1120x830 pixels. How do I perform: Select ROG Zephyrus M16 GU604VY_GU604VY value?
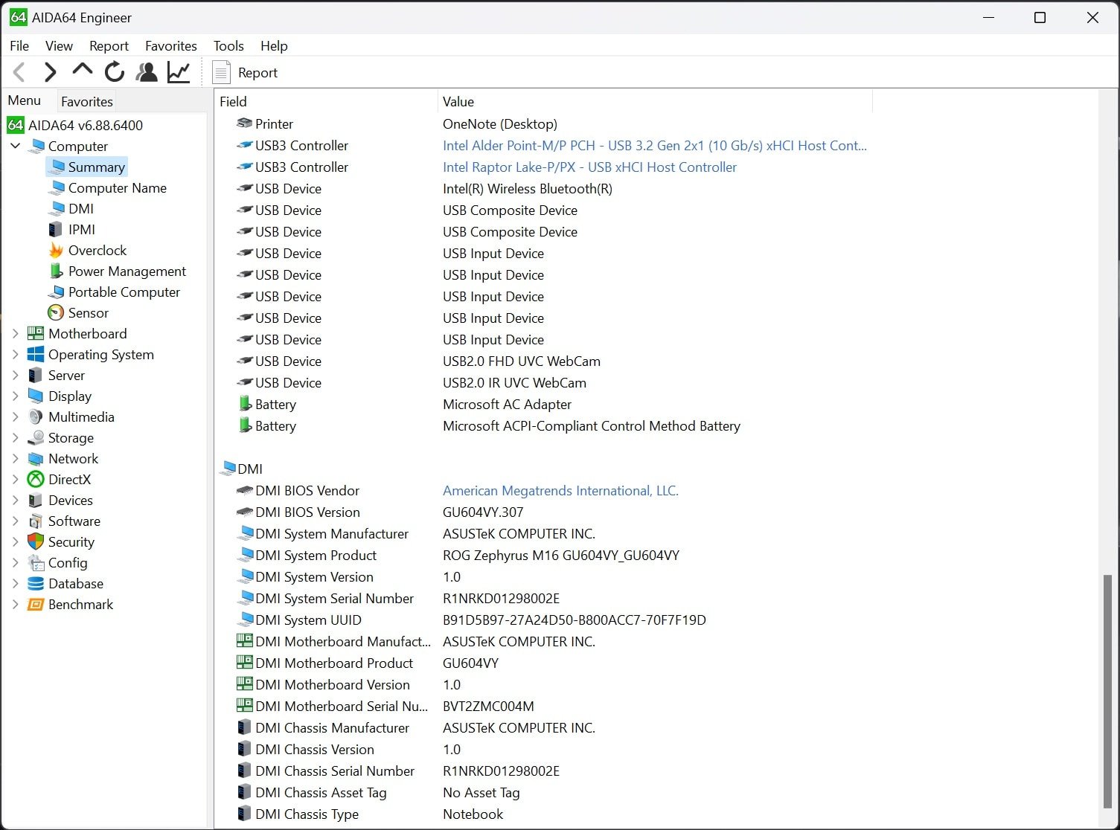(x=561, y=555)
